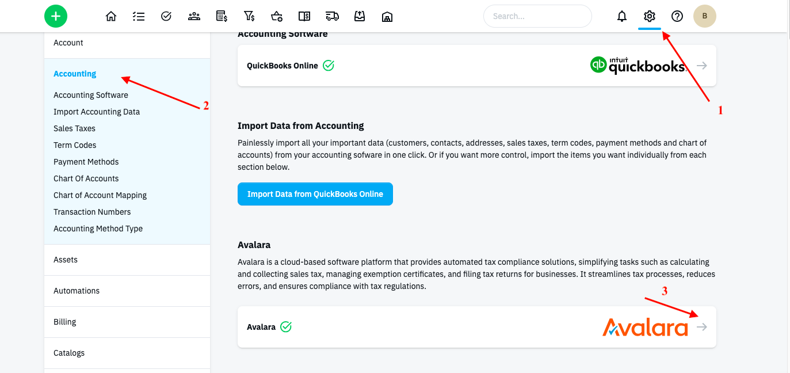
Task: Open Sales Taxes settings
Action: click(74, 128)
